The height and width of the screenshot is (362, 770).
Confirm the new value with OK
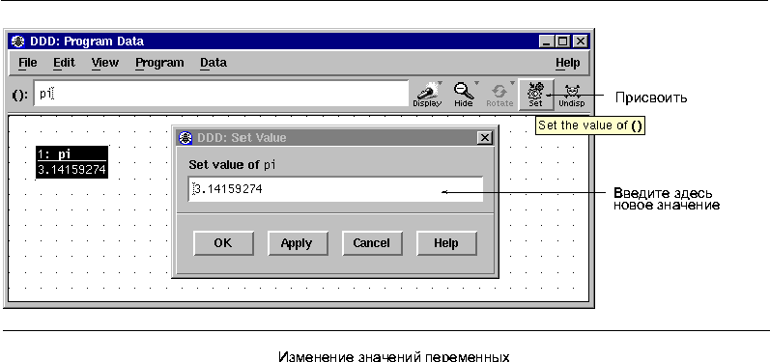pos(223,243)
